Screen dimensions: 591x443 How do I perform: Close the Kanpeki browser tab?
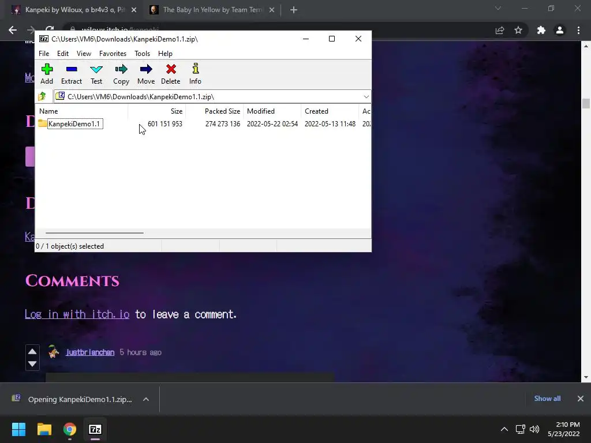point(134,10)
